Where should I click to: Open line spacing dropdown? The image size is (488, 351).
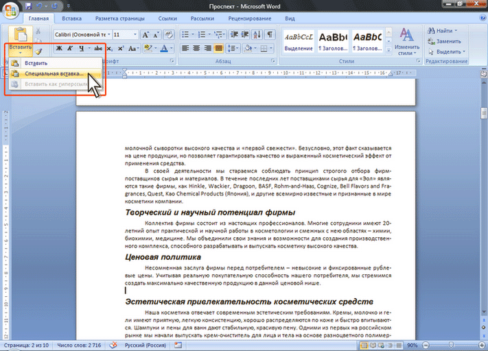[x=233, y=48]
